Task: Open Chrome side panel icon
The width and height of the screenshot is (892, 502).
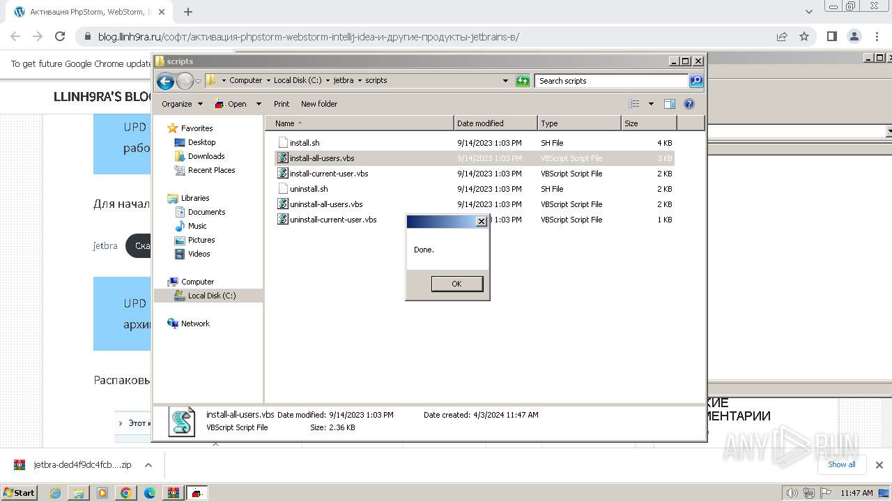Action: click(832, 37)
